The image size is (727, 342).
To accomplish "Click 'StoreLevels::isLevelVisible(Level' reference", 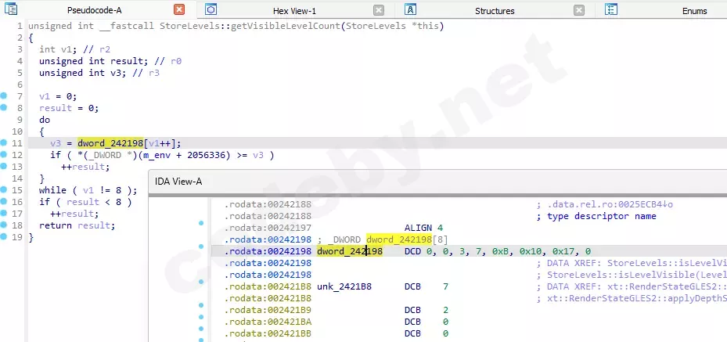I will pos(636,275).
